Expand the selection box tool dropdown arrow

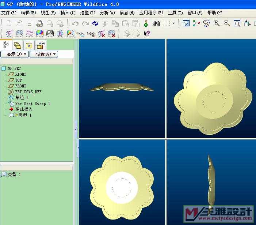(x=173, y=24)
